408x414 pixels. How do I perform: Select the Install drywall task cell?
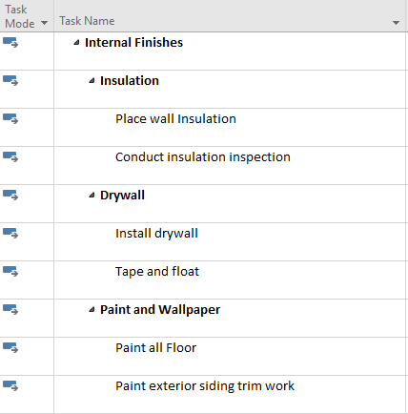click(x=230, y=241)
